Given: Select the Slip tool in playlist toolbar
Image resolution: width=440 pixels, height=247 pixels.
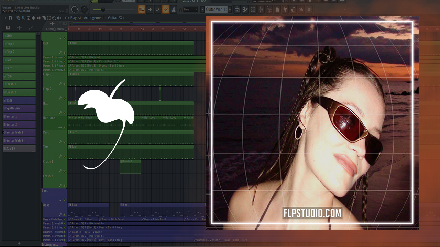Looking at the screenshot, I should (38, 18).
